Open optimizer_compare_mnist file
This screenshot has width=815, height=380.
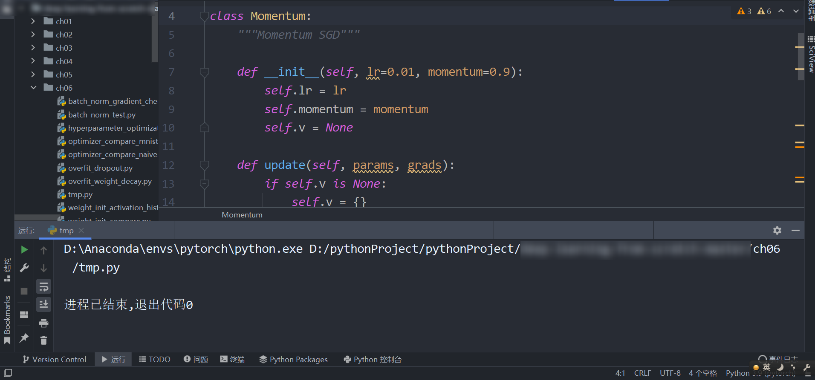click(x=113, y=141)
